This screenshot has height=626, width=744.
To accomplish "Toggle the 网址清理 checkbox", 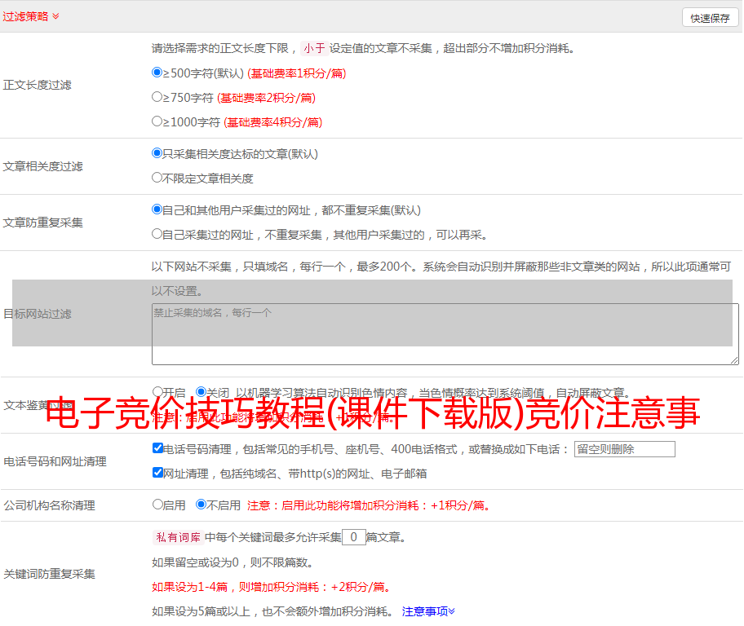I will pyautogui.click(x=157, y=473).
